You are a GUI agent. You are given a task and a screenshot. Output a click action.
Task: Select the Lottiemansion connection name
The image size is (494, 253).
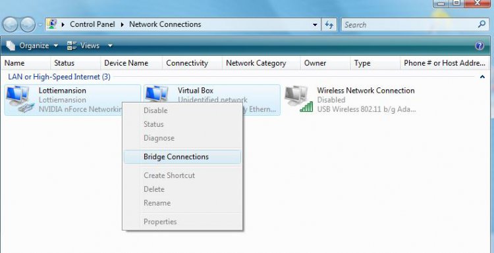point(62,91)
